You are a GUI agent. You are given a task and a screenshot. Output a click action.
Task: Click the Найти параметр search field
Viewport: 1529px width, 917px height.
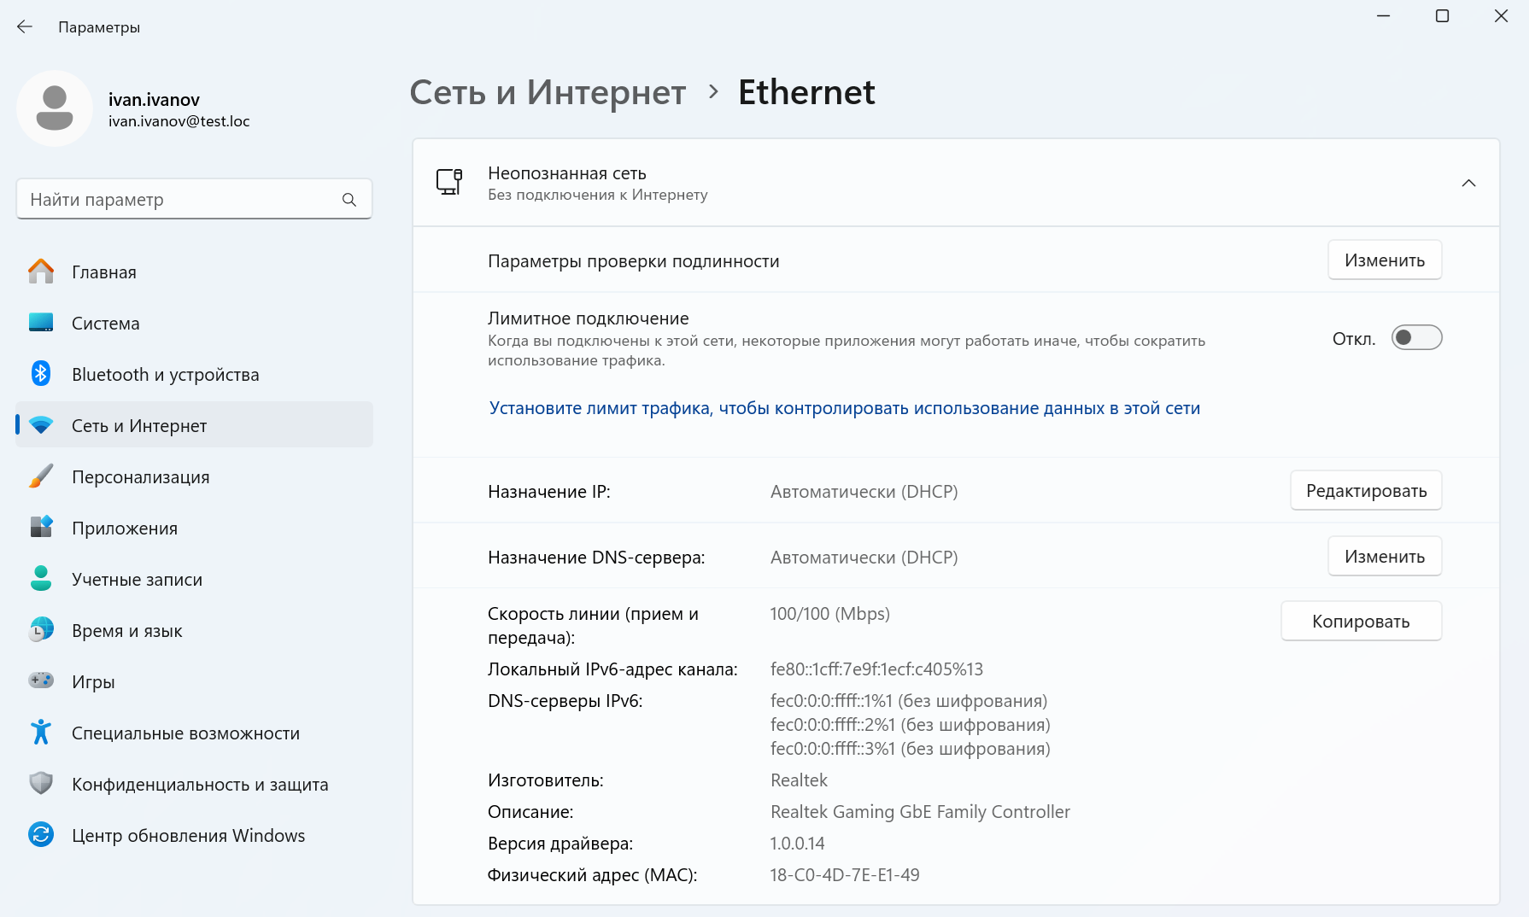click(179, 200)
